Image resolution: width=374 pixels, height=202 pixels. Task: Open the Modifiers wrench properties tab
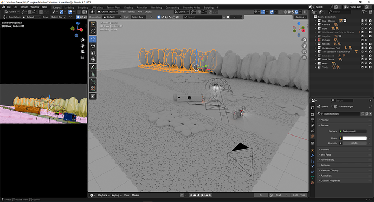point(312,156)
